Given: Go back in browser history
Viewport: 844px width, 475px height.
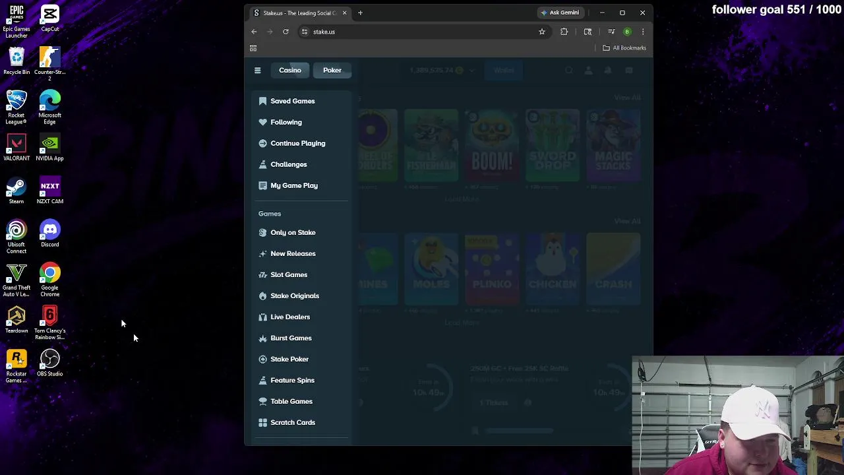Looking at the screenshot, I should point(254,32).
